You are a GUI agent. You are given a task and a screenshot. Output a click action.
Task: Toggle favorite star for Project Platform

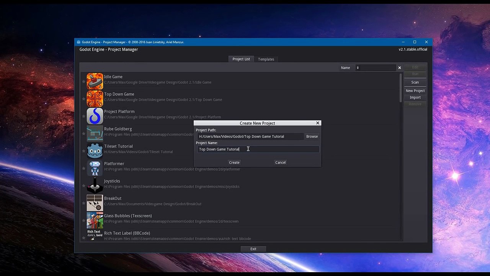tap(83, 116)
